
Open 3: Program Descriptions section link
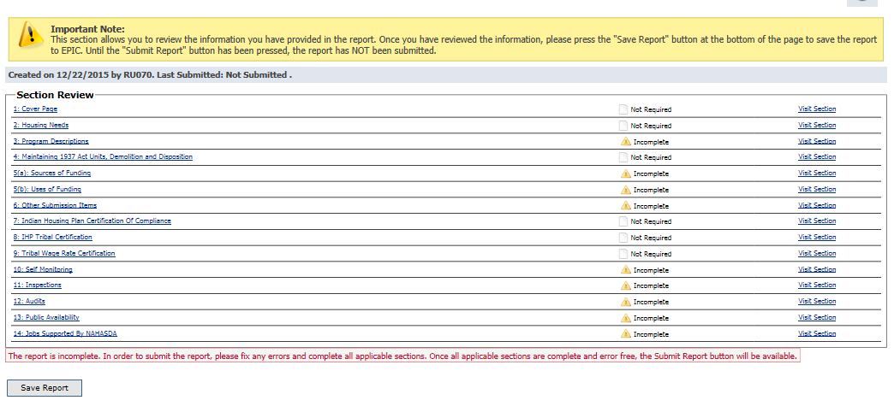pyautogui.click(x=51, y=141)
